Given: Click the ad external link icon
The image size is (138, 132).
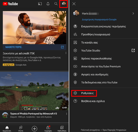Looking at the screenshot, I should click(x=62, y=47).
